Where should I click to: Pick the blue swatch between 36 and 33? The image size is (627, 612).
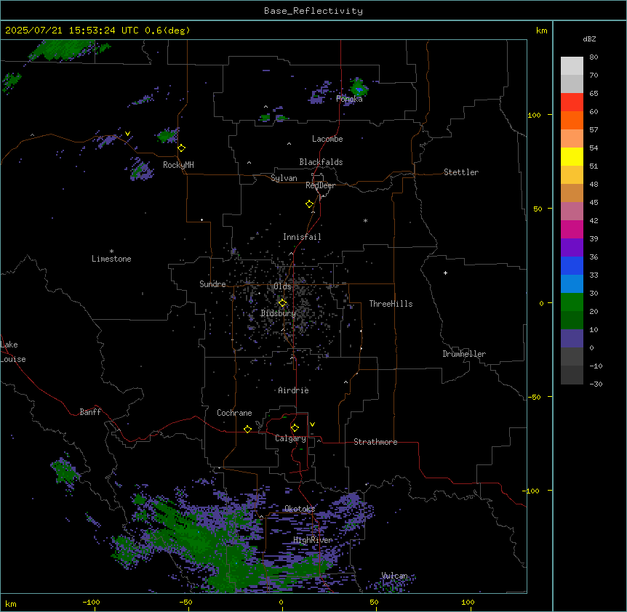coord(572,265)
